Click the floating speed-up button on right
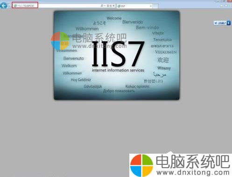Viewport: 232px width, 177px height. point(220,23)
